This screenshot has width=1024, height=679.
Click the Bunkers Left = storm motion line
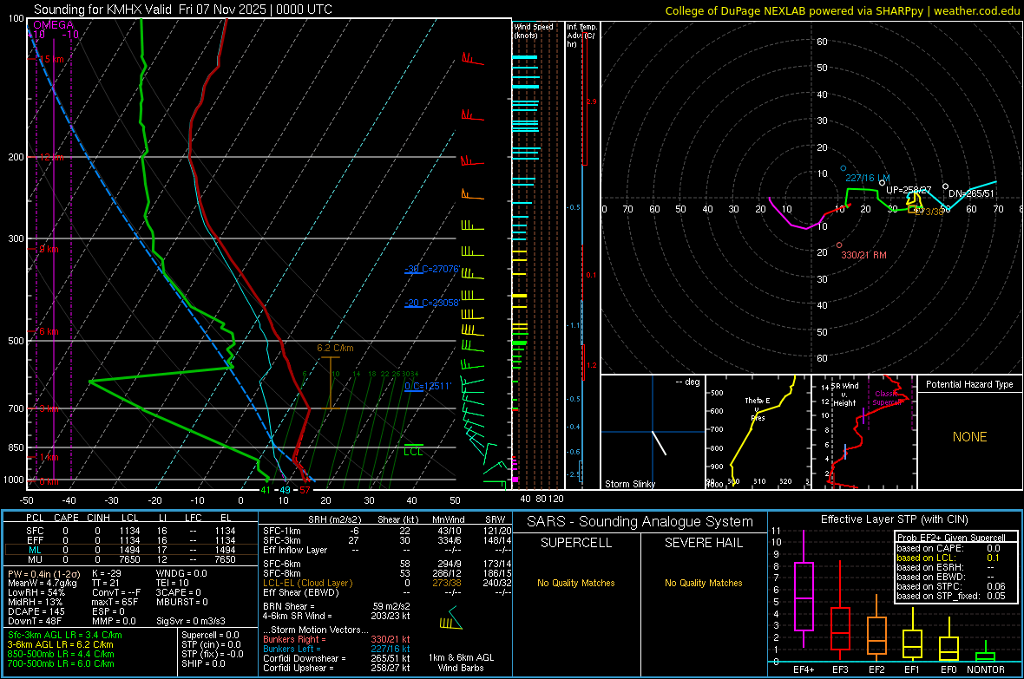[x=337, y=649]
